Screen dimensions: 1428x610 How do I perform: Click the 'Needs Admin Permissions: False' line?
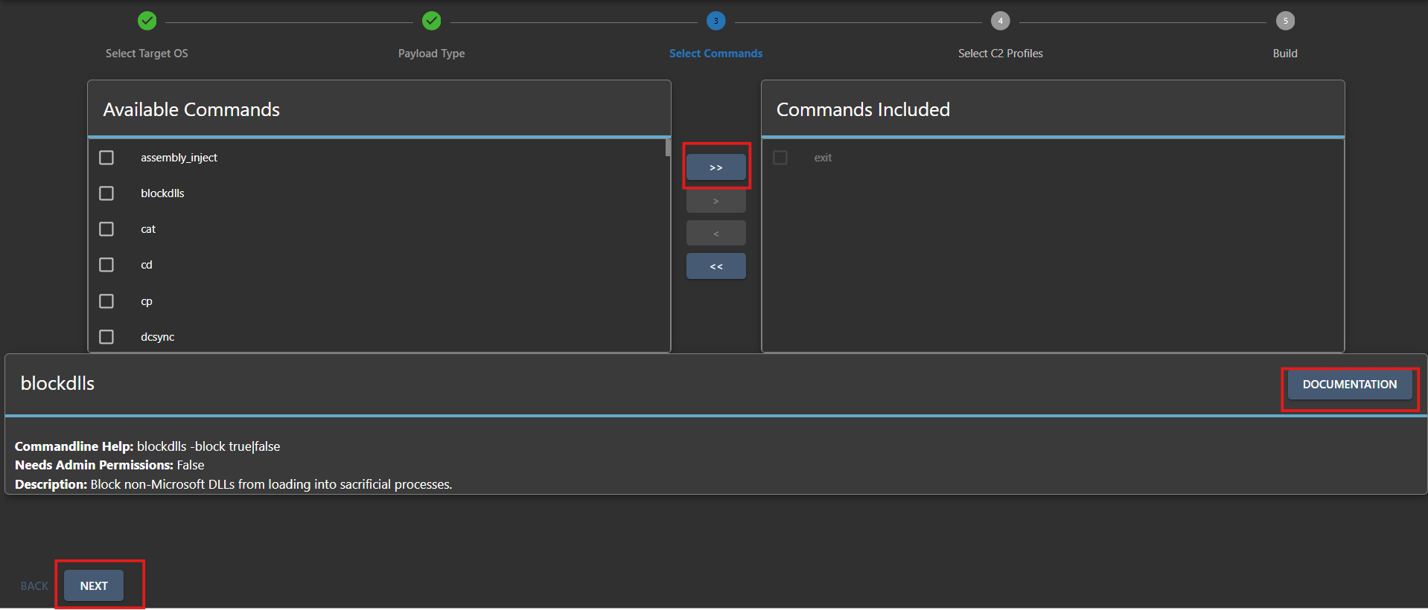point(109,465)
